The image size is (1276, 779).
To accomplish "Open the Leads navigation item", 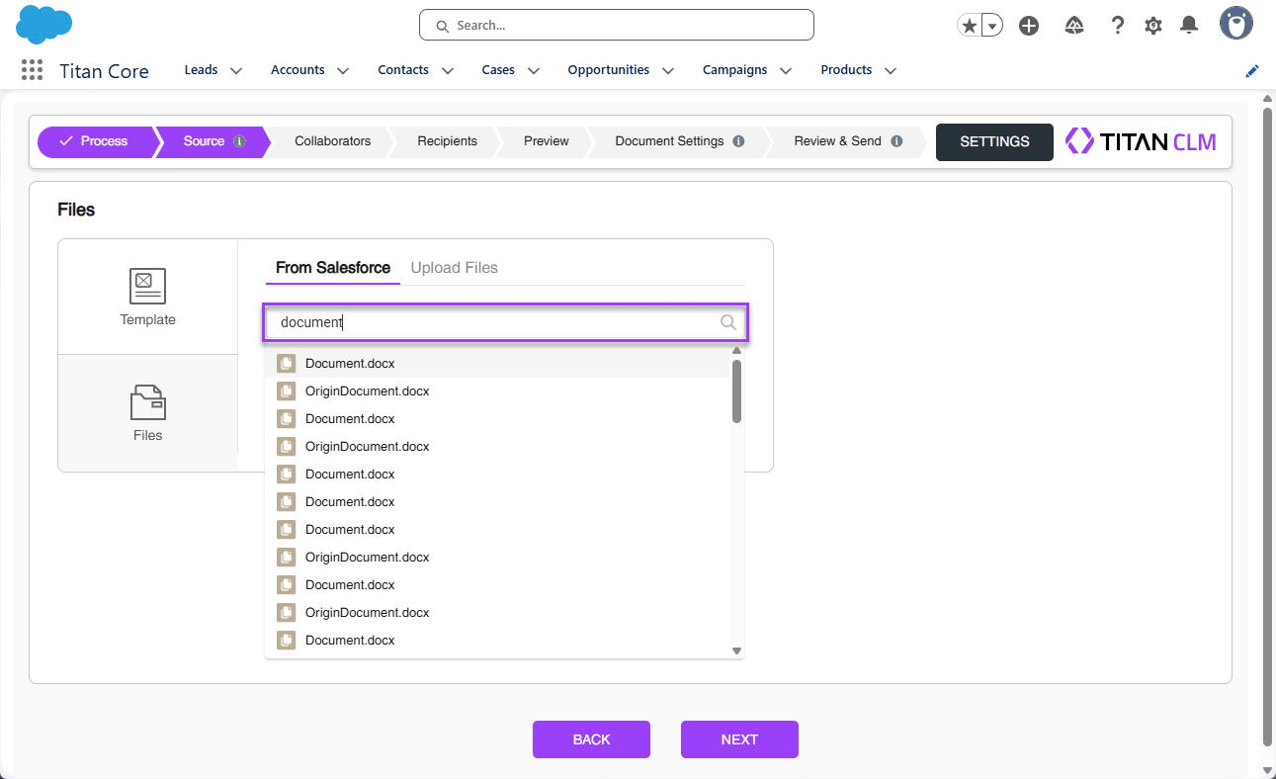I will (x=201, y=69).
